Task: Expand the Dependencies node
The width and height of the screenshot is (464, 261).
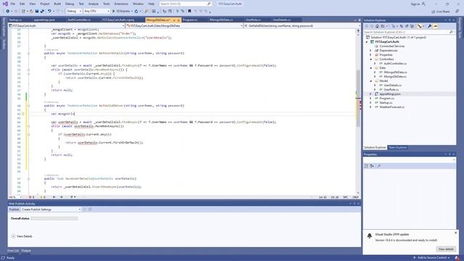Action: (x=370, y=51)
